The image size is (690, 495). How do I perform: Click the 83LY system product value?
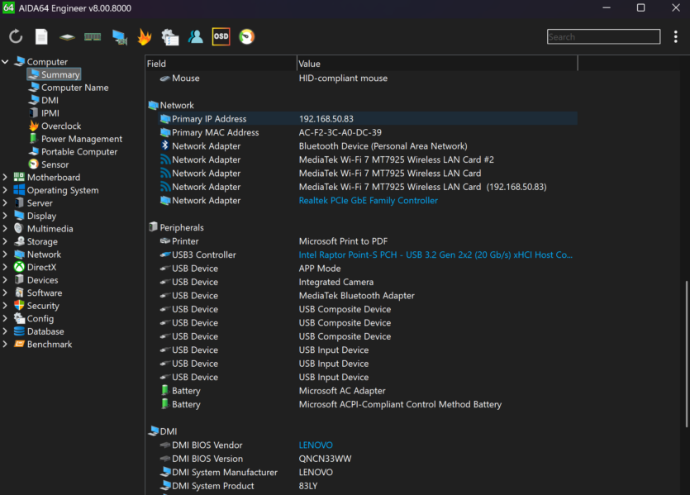tap(308, 486)
